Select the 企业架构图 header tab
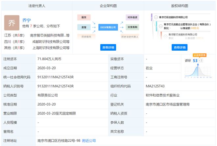The image size is (217, 146). click(108, 6)
